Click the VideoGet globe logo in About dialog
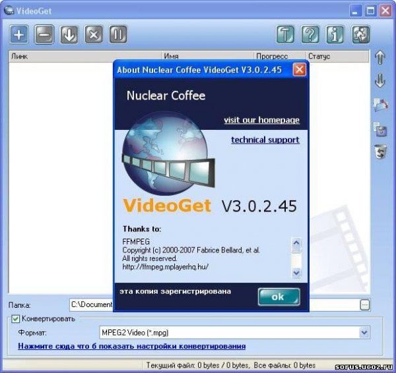The image size is (396, 373). (168, 154)
